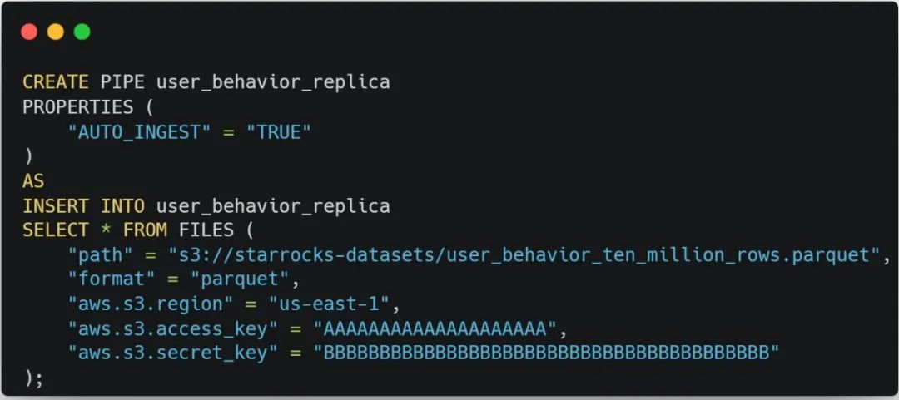Click the INSERT keyword
The width and height of the screenshot is (899, 400).
56,205
